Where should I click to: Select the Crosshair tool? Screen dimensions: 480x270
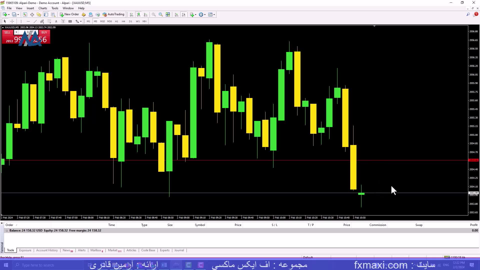click(x=12, y=21)
